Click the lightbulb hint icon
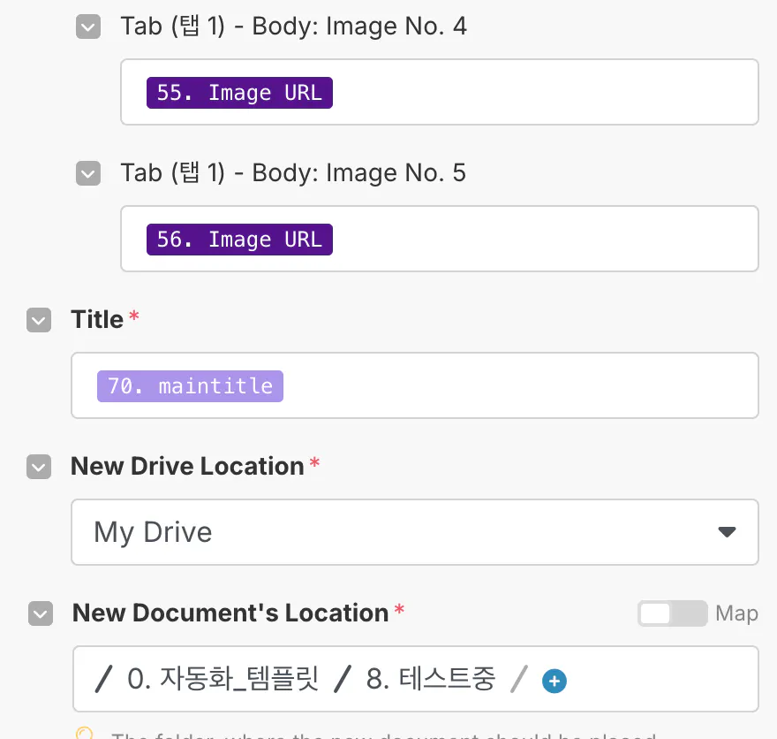Image resolution: width=777 pixels, height=739 pixels. click(x=85, y=734)
